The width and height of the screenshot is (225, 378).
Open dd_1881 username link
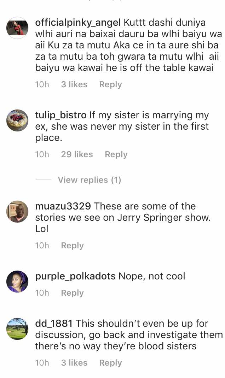54,324
